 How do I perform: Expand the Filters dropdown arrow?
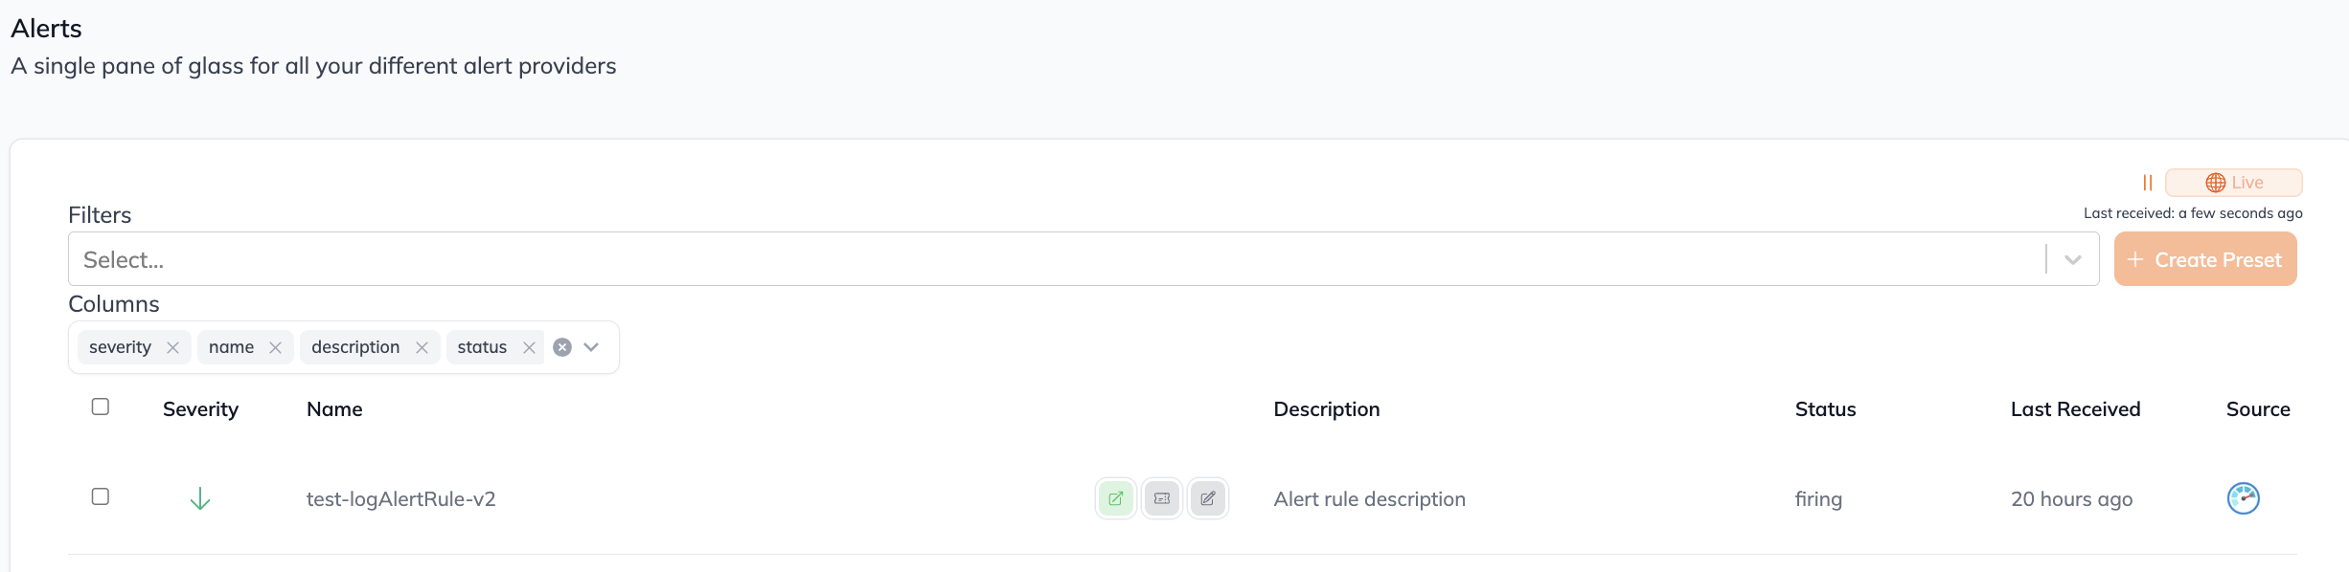[2072, 259]
